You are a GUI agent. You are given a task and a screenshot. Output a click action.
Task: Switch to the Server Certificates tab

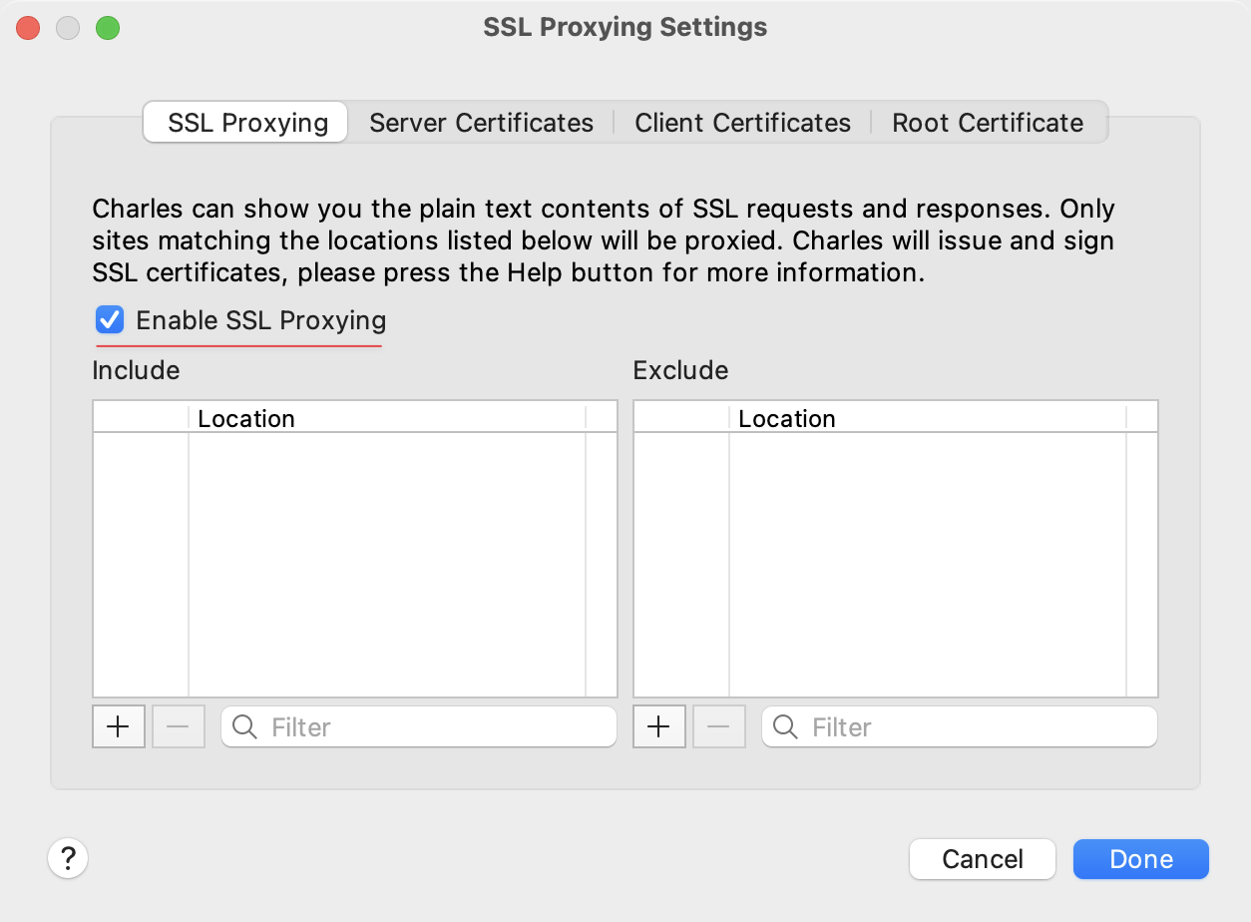tap(481, 122)
